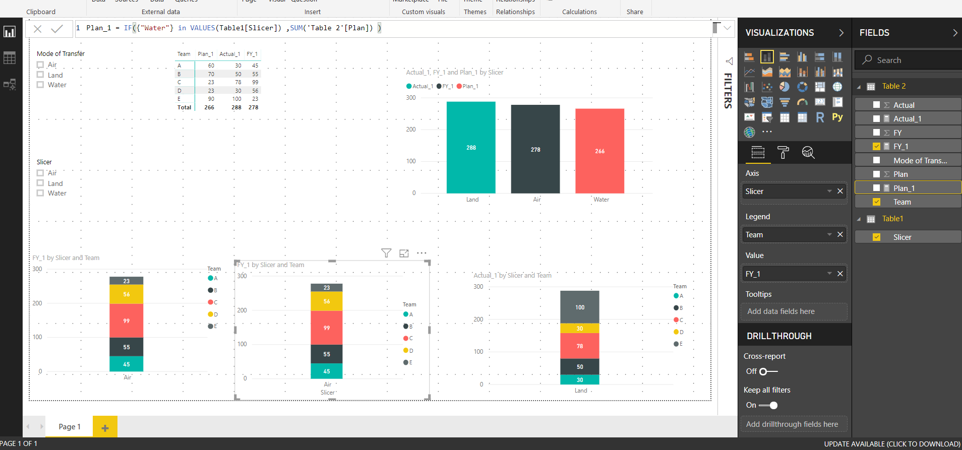Switch to the Page 1 tab
962x450 pixels.
click(x=69, y=426)
